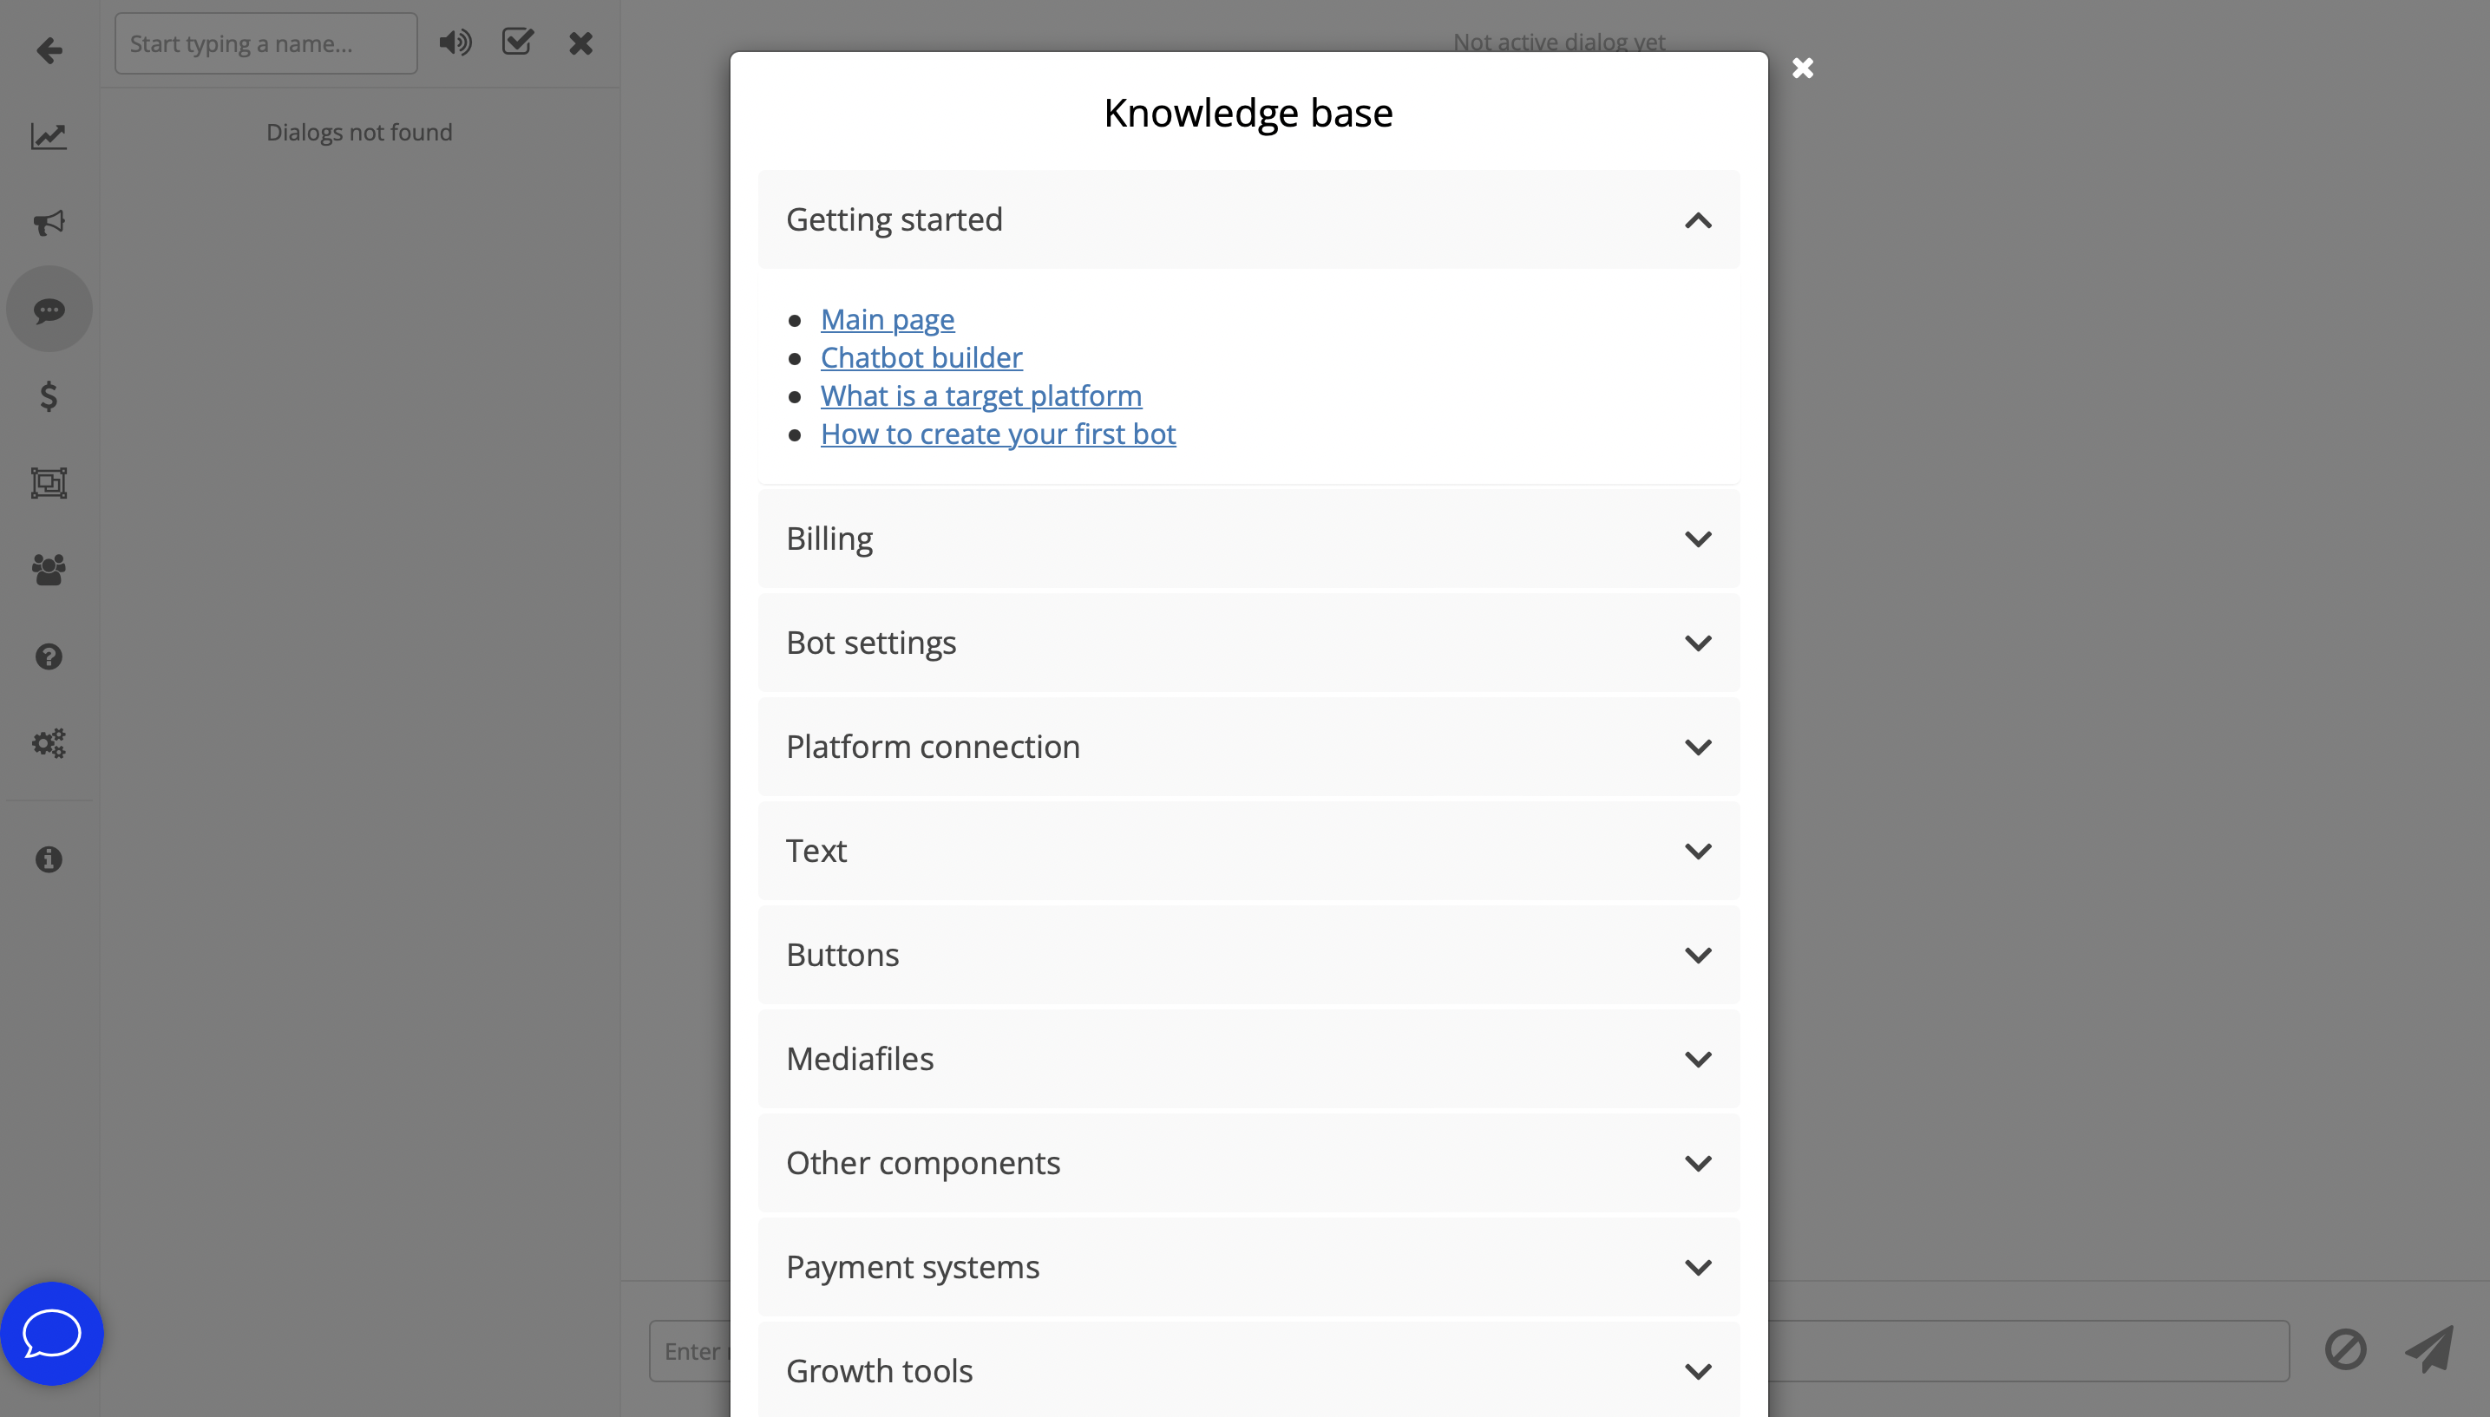Select the active chat dialogs icon
This screenshot has width=2490, height=1417.
49,310
